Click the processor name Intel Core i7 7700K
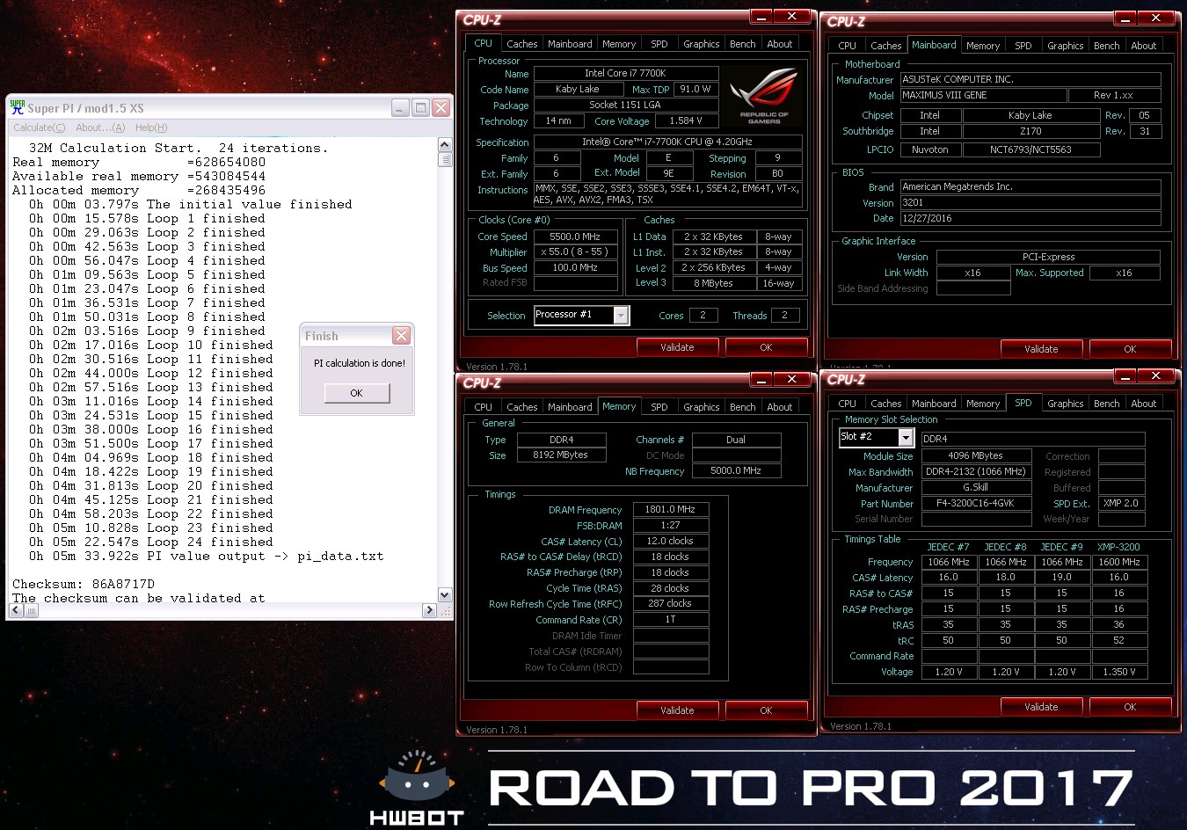The image size is (1187, 830). (x=625, y=73)
